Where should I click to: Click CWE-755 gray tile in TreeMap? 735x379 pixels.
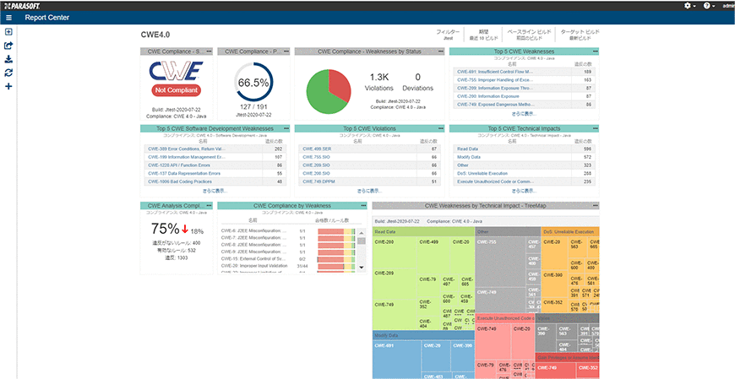500,261
